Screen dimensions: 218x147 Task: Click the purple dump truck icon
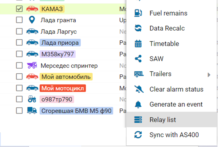tap(32, 65)
